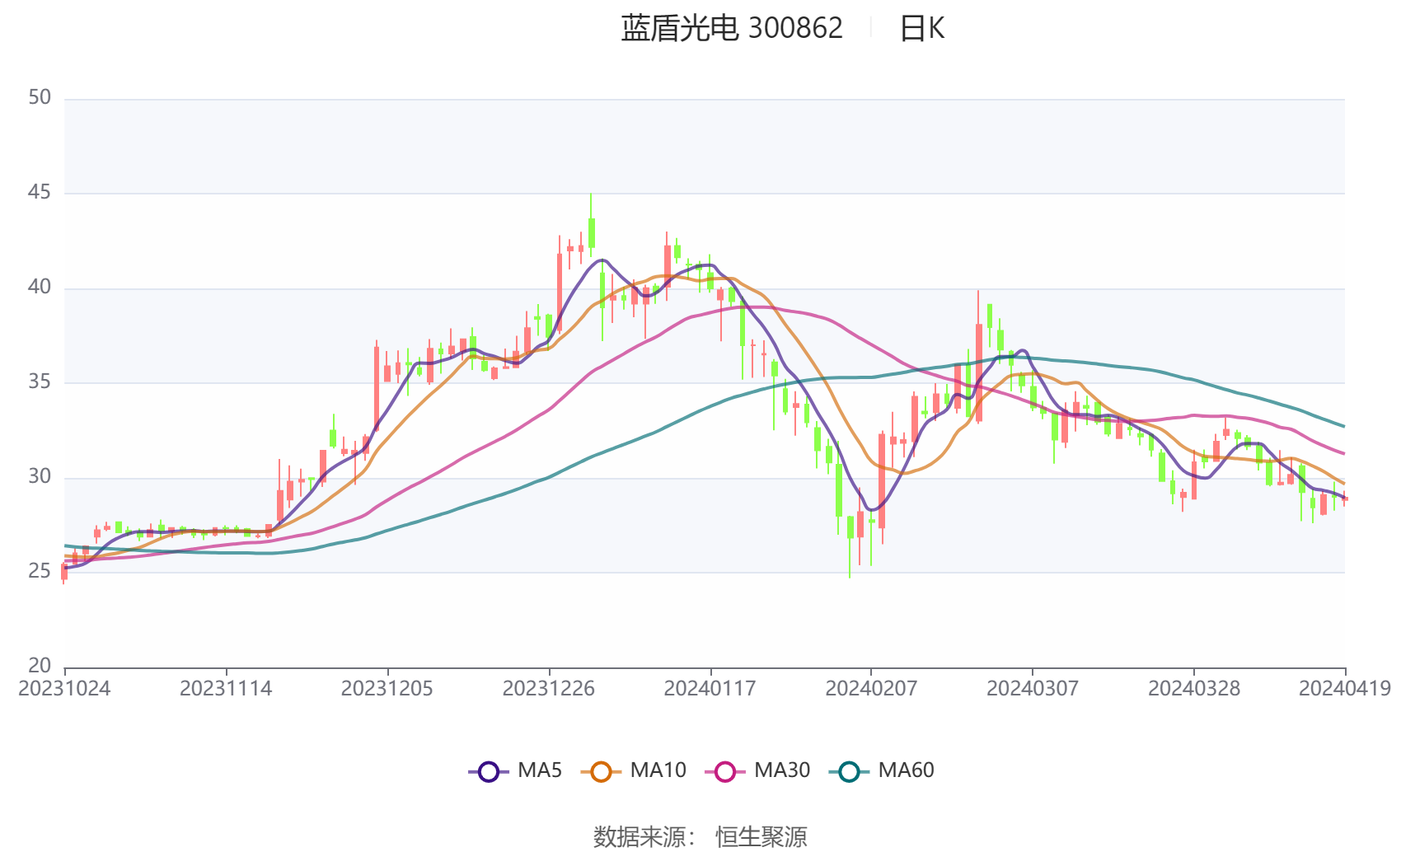Click the data source text 数据来源: 恒生聚源
The image size is (1401, 852).
[700, 837]
